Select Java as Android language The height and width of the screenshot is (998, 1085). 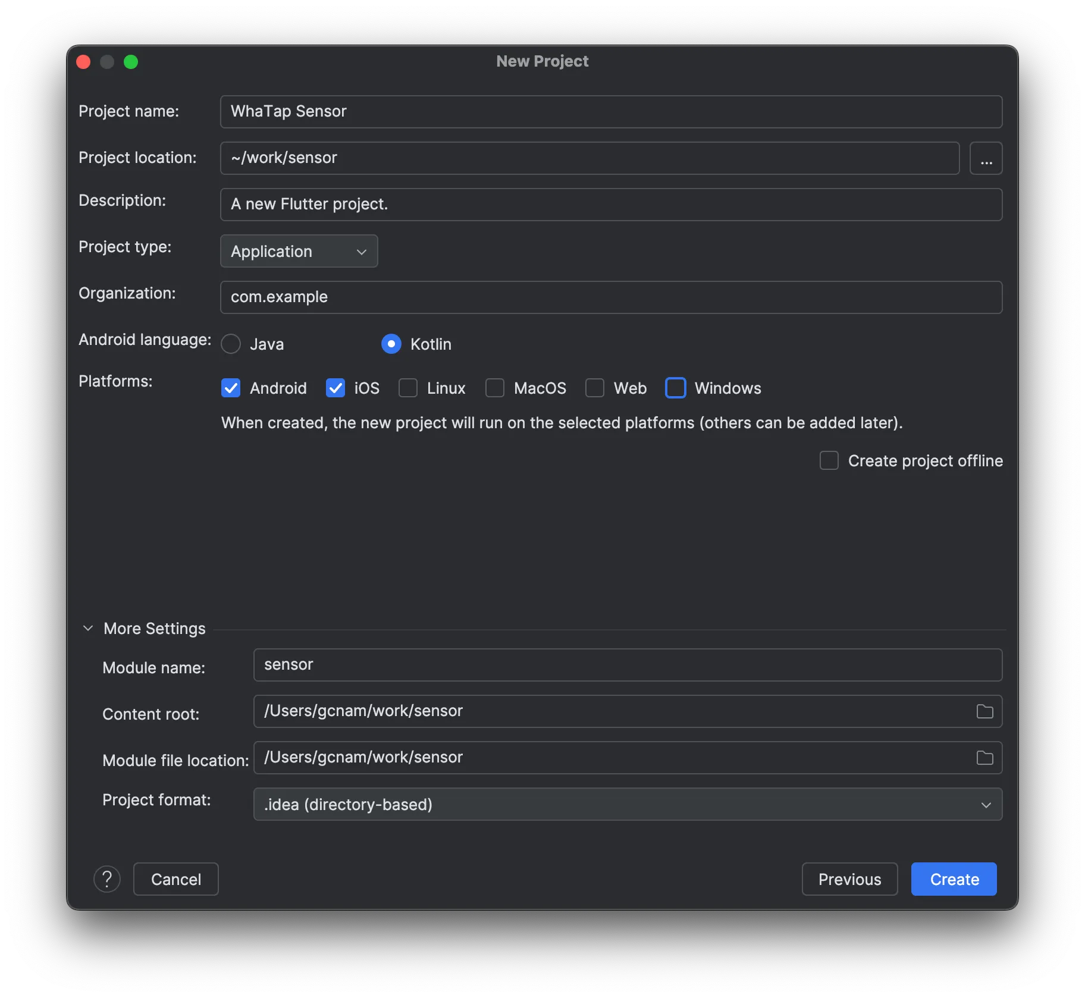(x=231, y=344)
